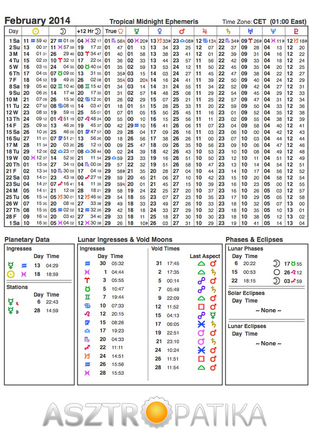Click Mercury direct station glyph on day 28
The width and height of the screenshot is (309, 443).
coord(10,311)
